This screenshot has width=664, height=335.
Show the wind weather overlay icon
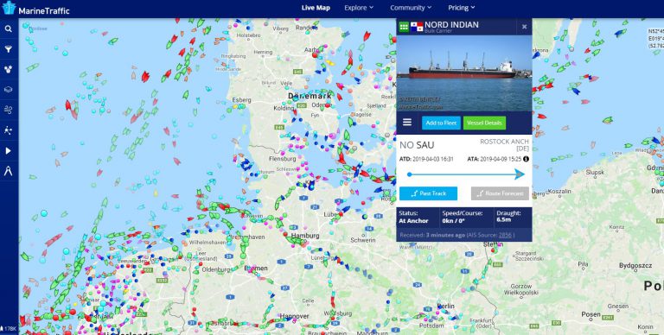[x=9, y=110]
